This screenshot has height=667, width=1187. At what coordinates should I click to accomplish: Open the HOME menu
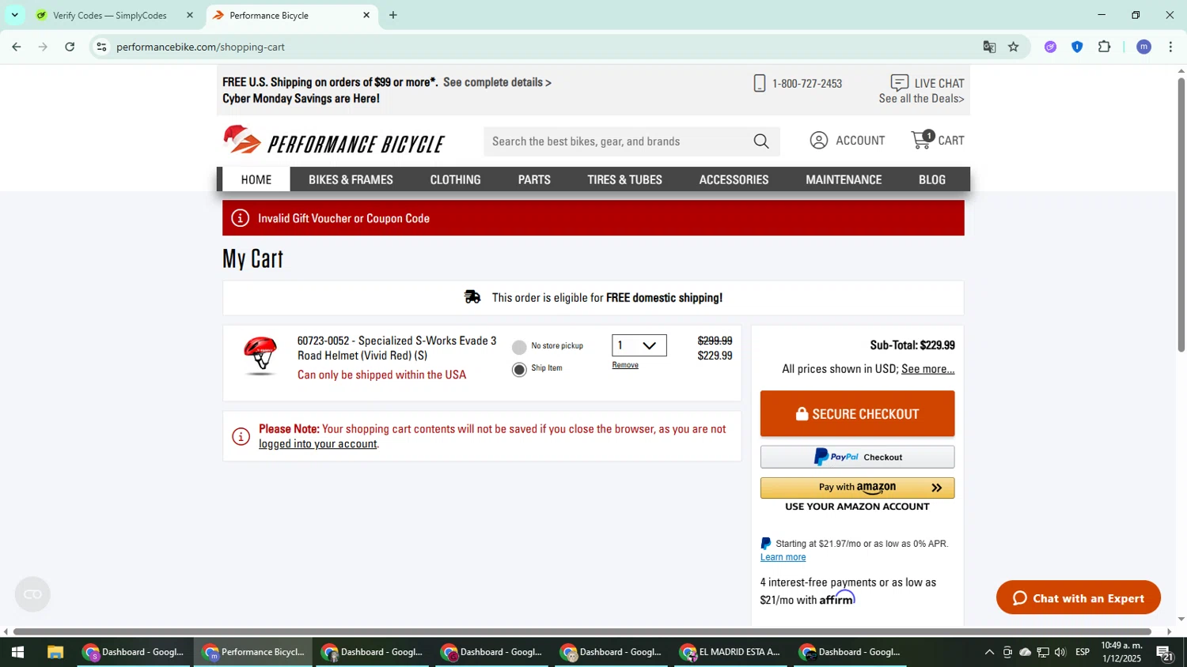(256, 179)
